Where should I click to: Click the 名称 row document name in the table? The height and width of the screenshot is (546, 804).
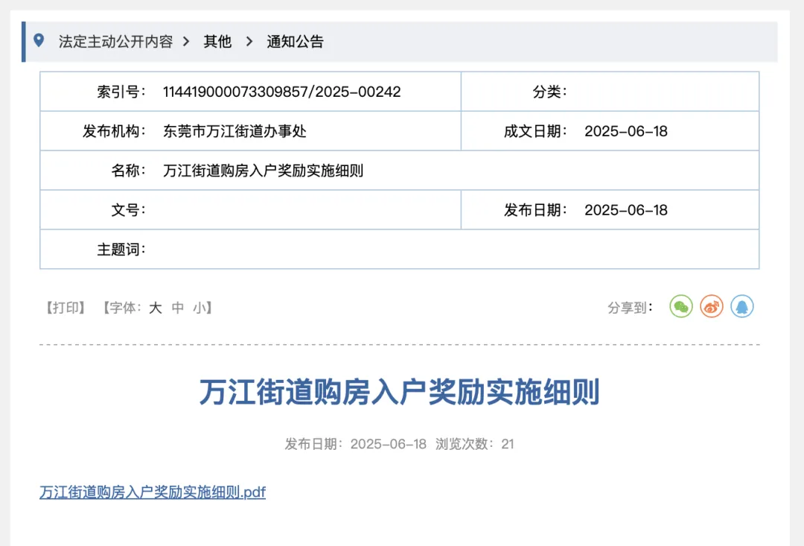[x=263, y=171]
